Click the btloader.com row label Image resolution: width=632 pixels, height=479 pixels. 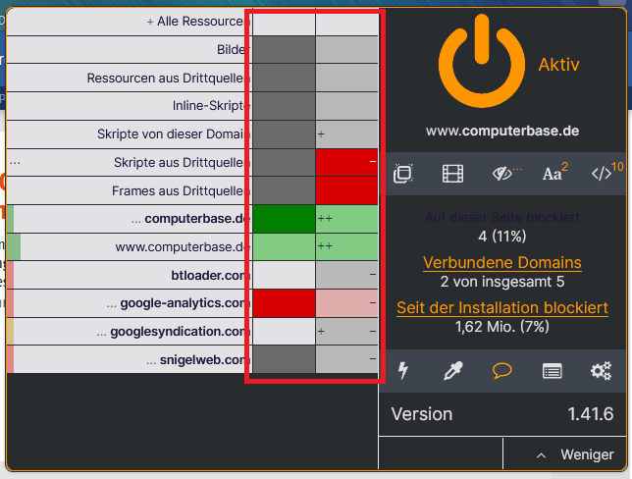pos(209,275)
